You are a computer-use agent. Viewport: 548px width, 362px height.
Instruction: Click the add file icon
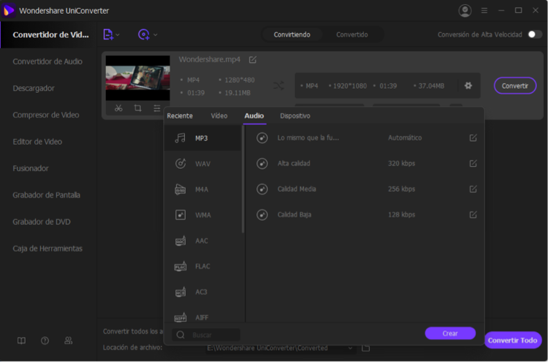click(x=108, y=35)
